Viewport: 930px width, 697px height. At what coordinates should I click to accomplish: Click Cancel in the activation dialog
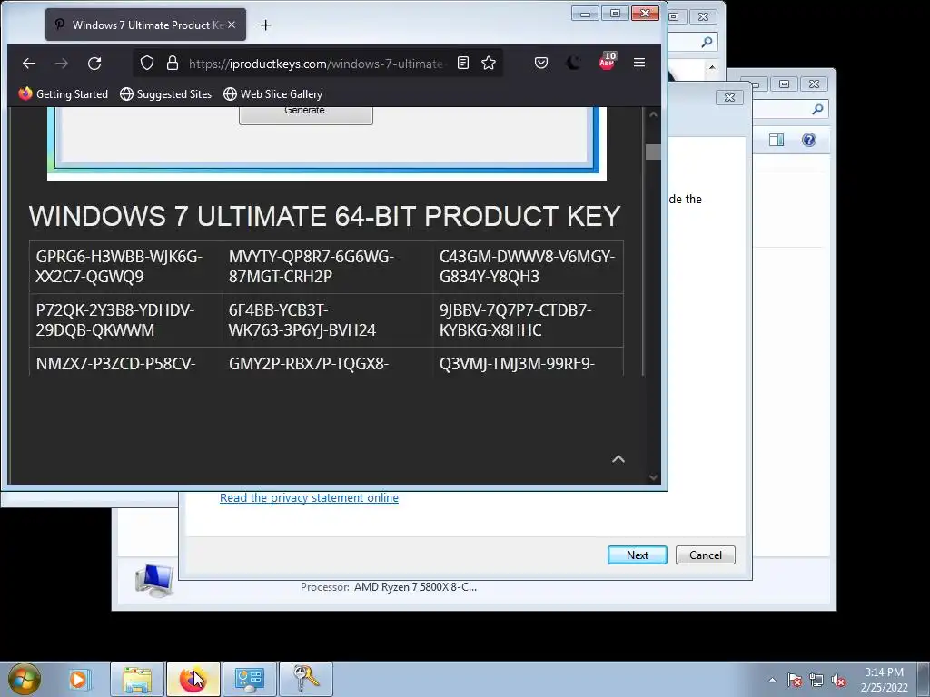click(x=705, y=555)
